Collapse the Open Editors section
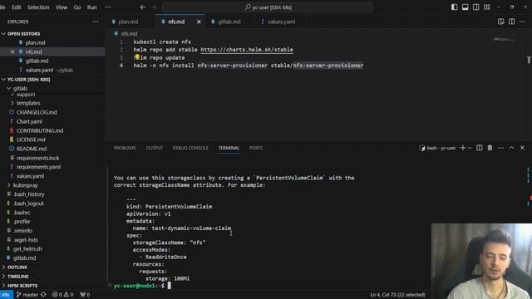 [23, 33]
